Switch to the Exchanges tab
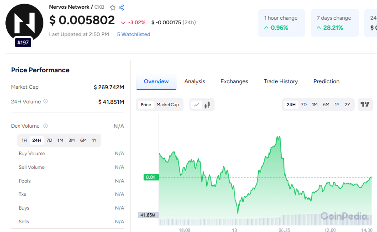 click(x=235, y=81)
